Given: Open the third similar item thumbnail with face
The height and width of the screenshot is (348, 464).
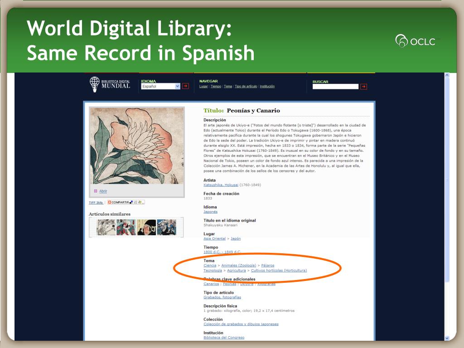Looking at the screenshot, I should [x=146, y=227].
